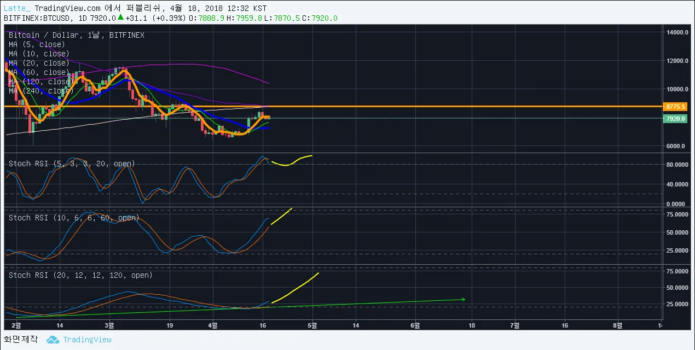Click the green up-triangle price change icon
695x350 pixels.
coord(120,17)
